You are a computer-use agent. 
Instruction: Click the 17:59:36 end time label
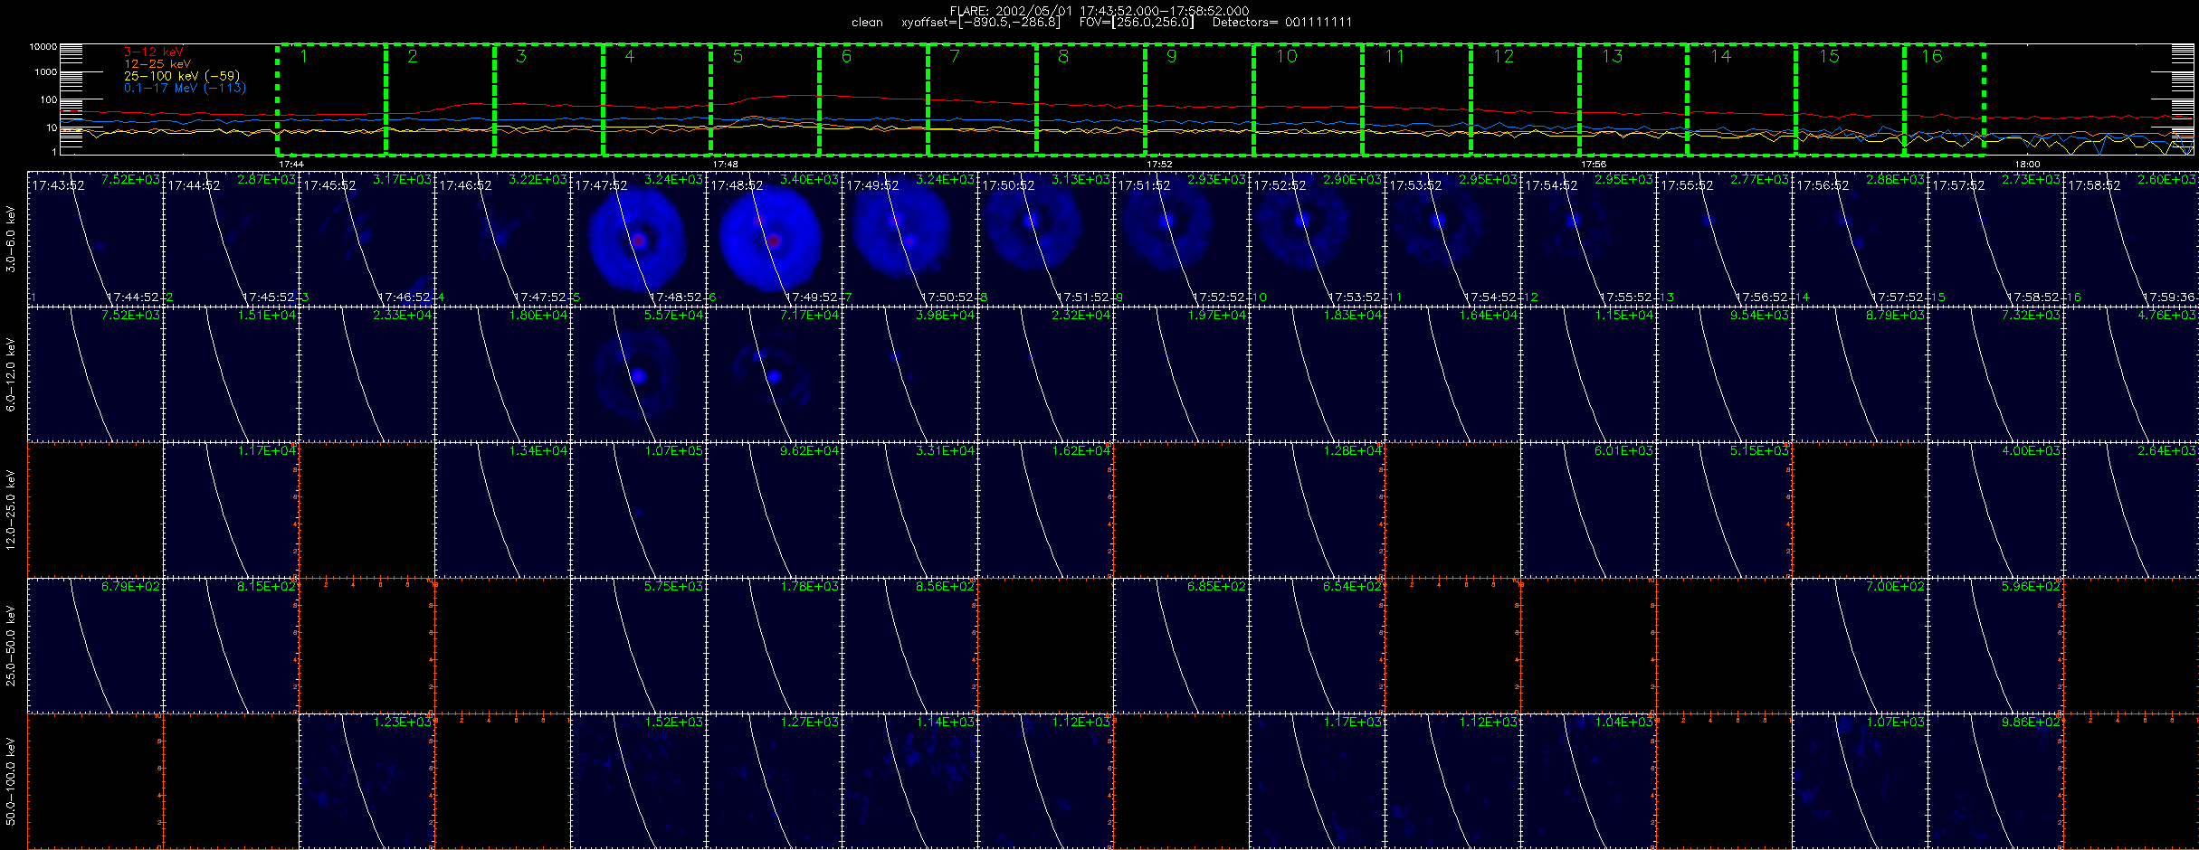point(2169,297)
